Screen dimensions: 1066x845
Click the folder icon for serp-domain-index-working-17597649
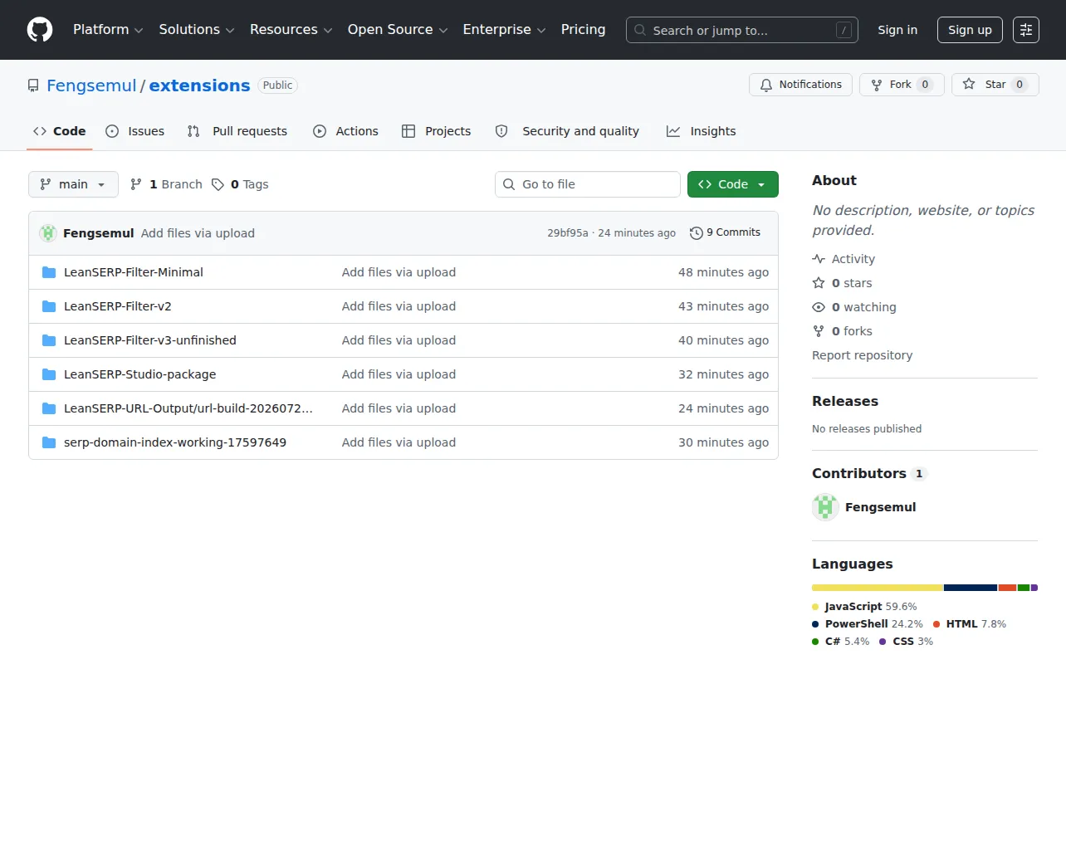point(49,442)
